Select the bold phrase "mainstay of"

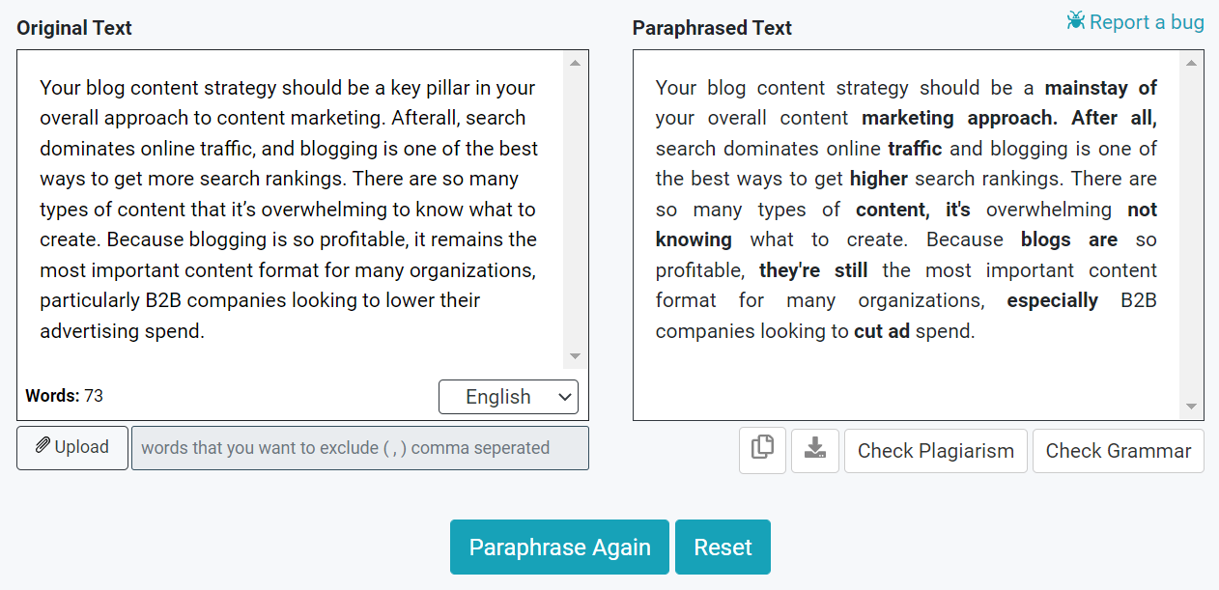tap(1100, 88)
